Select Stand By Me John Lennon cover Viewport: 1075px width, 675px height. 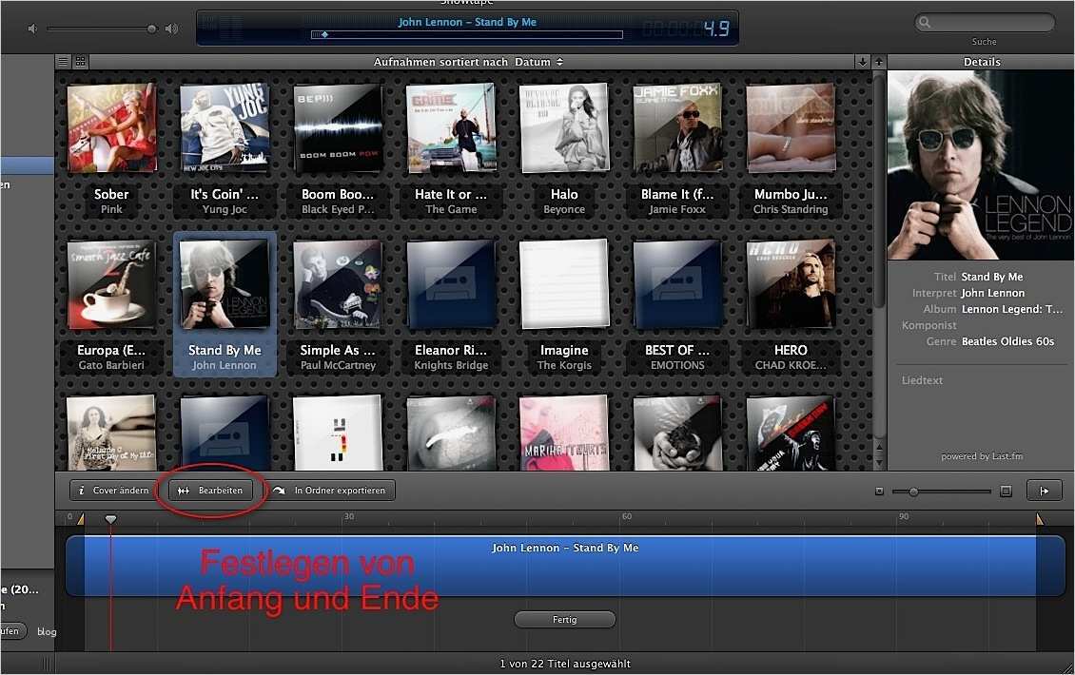(x=225, y=283)
